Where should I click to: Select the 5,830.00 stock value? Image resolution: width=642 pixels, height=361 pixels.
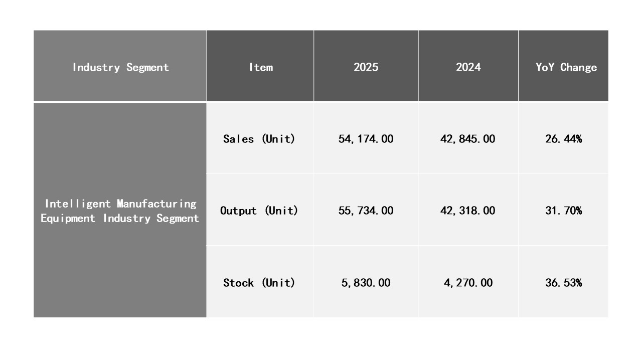pyautogui.click(x=366, y=283)
